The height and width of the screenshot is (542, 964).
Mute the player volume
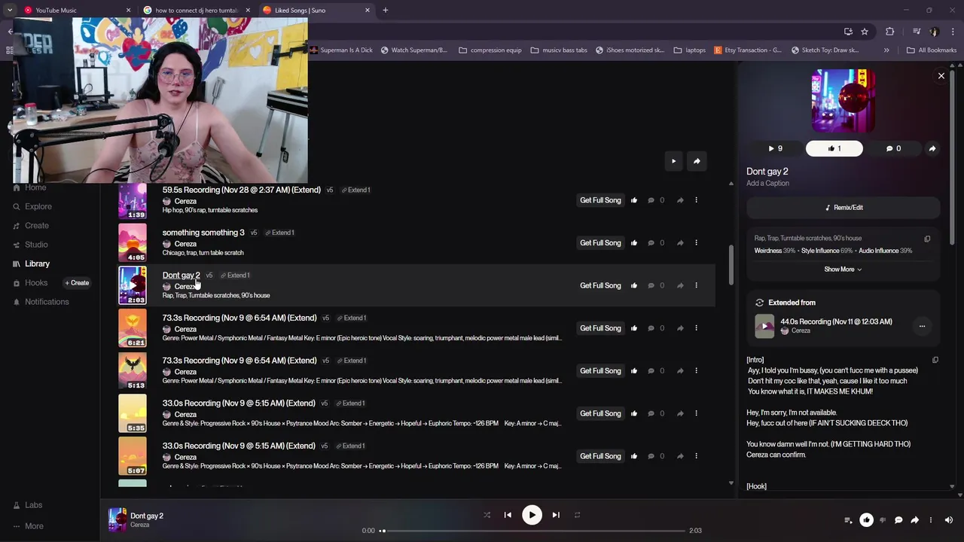(x=948, y=520)
